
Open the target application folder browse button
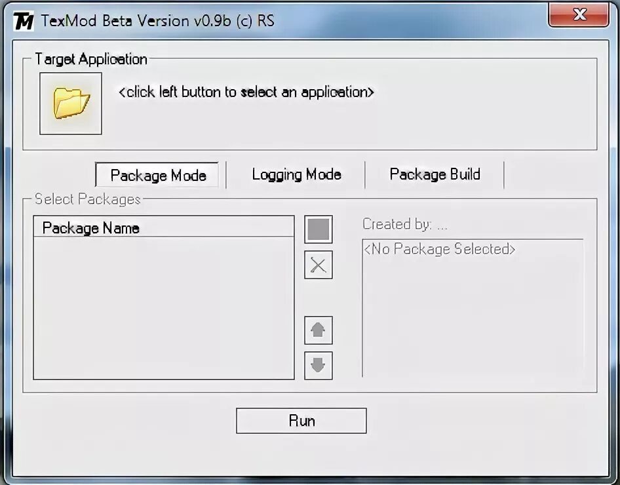pyautogui.click(x=71, y=104)
